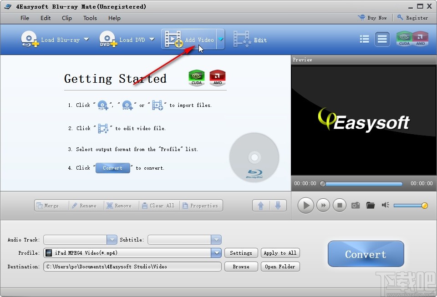Click the Edit video toolbar icon

tap(242, 39)
